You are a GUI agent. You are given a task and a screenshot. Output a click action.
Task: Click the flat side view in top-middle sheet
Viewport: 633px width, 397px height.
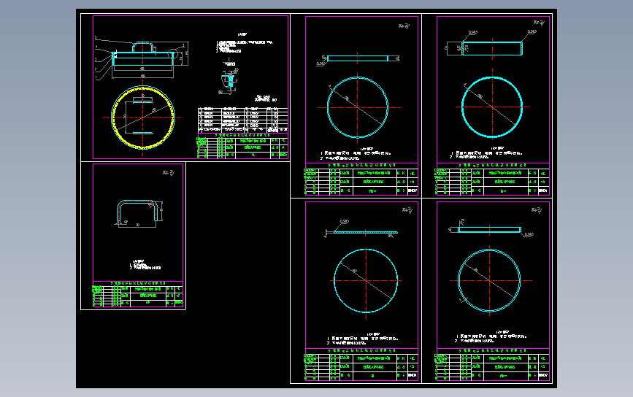358,58
